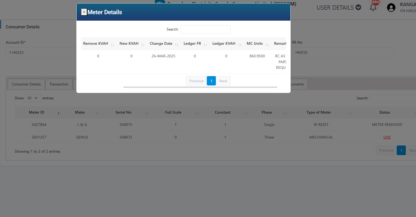This screenshot has height=217, width=416.
Task: Click the L & G make cell
Action: click(x=82, y=125)
